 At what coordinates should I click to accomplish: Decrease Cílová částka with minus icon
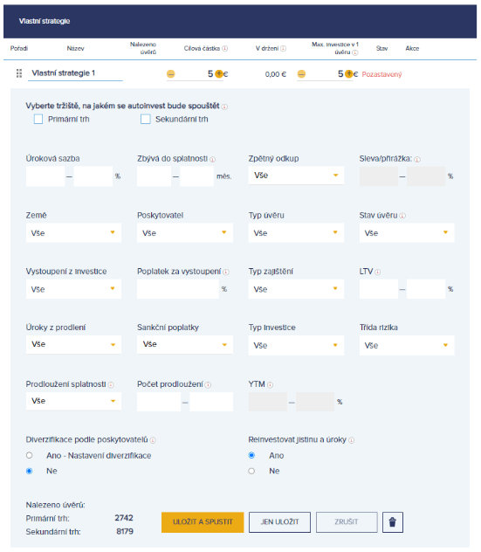point(170,74)
